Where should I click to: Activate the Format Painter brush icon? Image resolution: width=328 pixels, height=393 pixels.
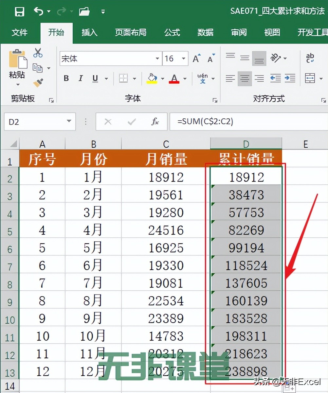tap(38, 83)
